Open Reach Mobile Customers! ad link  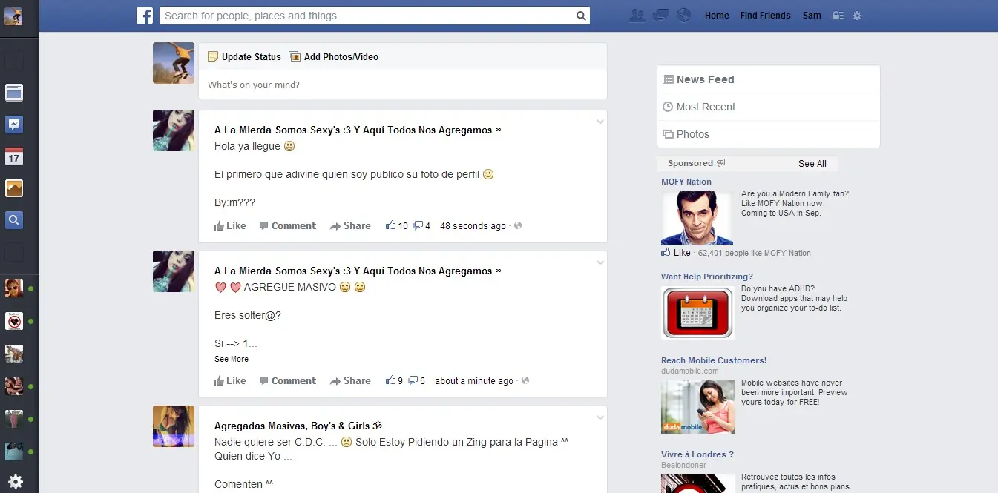(714, 360)
